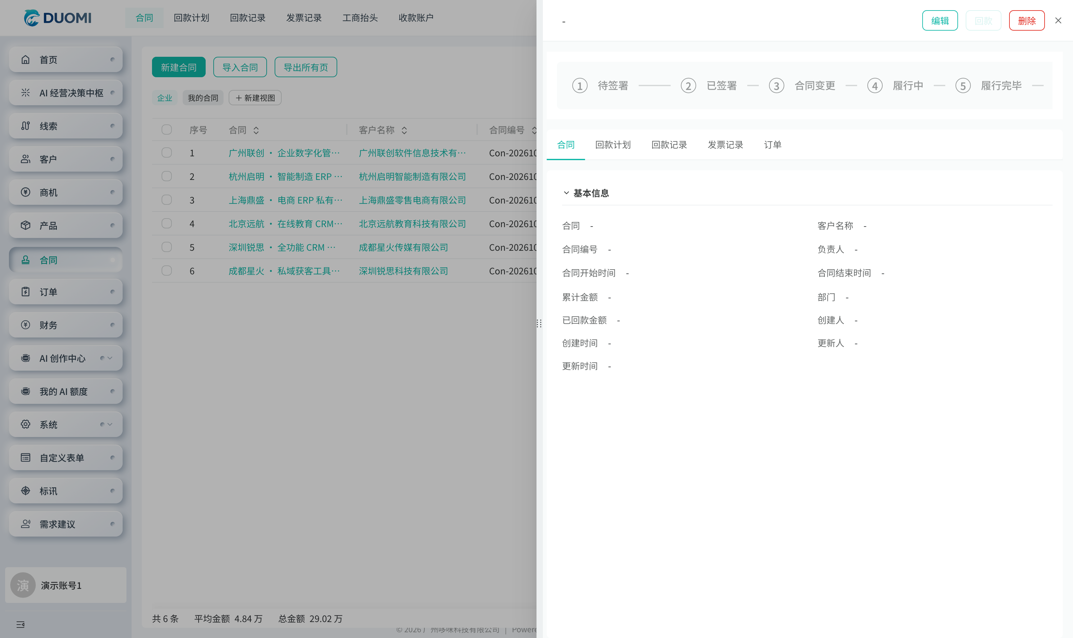Collapse the 基本信息 section
The width and height of the screenshot is (1073, 638).
click(x=566, y=193)
